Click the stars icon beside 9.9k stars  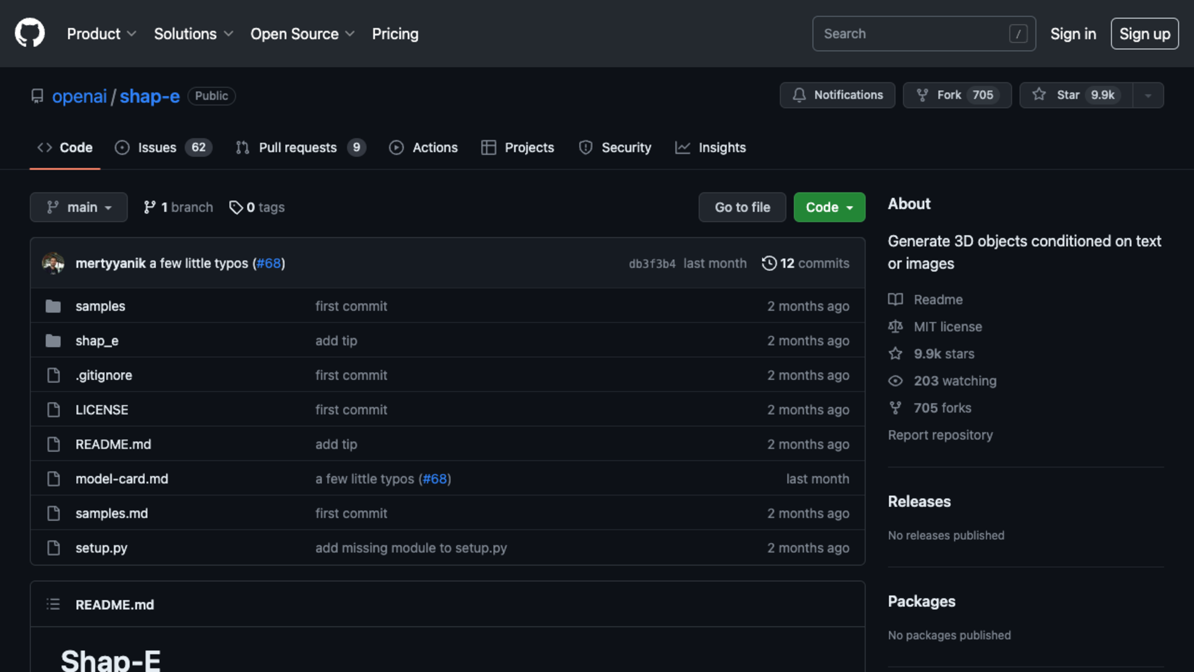pyautogui.click(x=895, y=353)
